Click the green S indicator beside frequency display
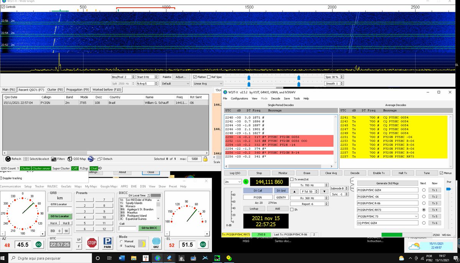Viewport: 460px width, 263px height. pos(245,182)
